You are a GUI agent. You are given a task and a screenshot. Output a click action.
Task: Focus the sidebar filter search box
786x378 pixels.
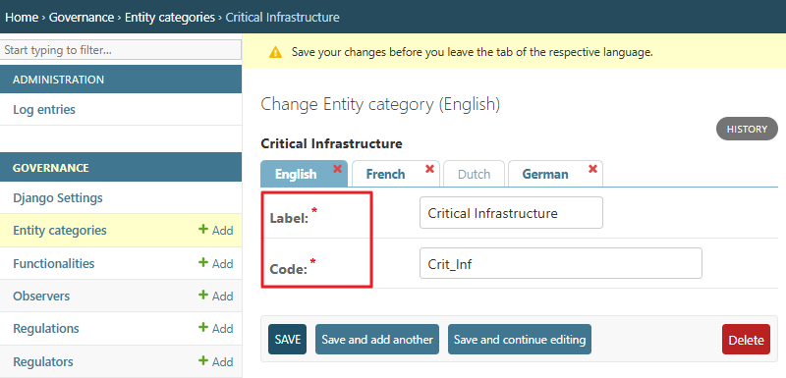point(121,50)
